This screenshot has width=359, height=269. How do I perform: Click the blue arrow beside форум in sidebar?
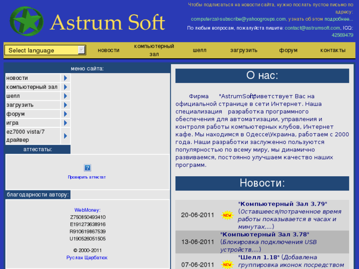(66, 114)
